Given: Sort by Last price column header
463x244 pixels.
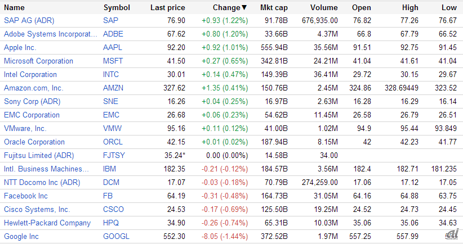Looking at the screenshot, I should pos(167,7).
